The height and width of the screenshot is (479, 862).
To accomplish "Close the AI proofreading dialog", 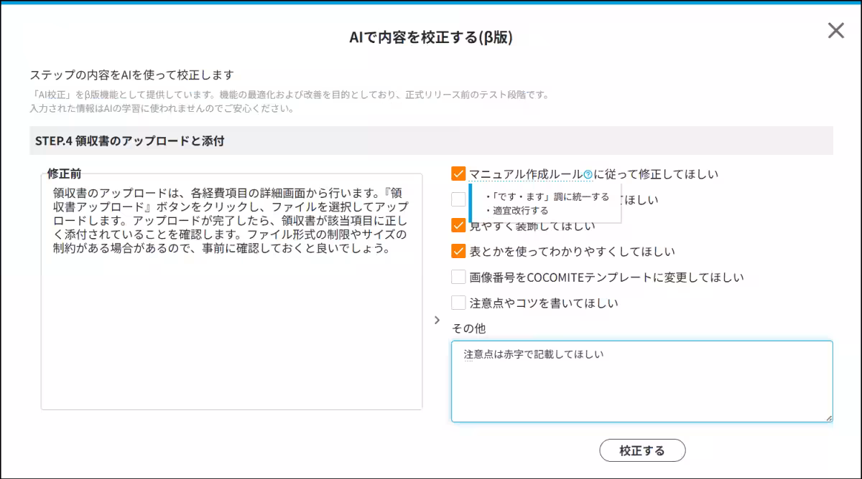I will (835, 30).
